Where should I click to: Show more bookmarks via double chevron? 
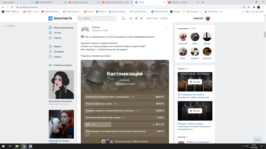point(243,11)
